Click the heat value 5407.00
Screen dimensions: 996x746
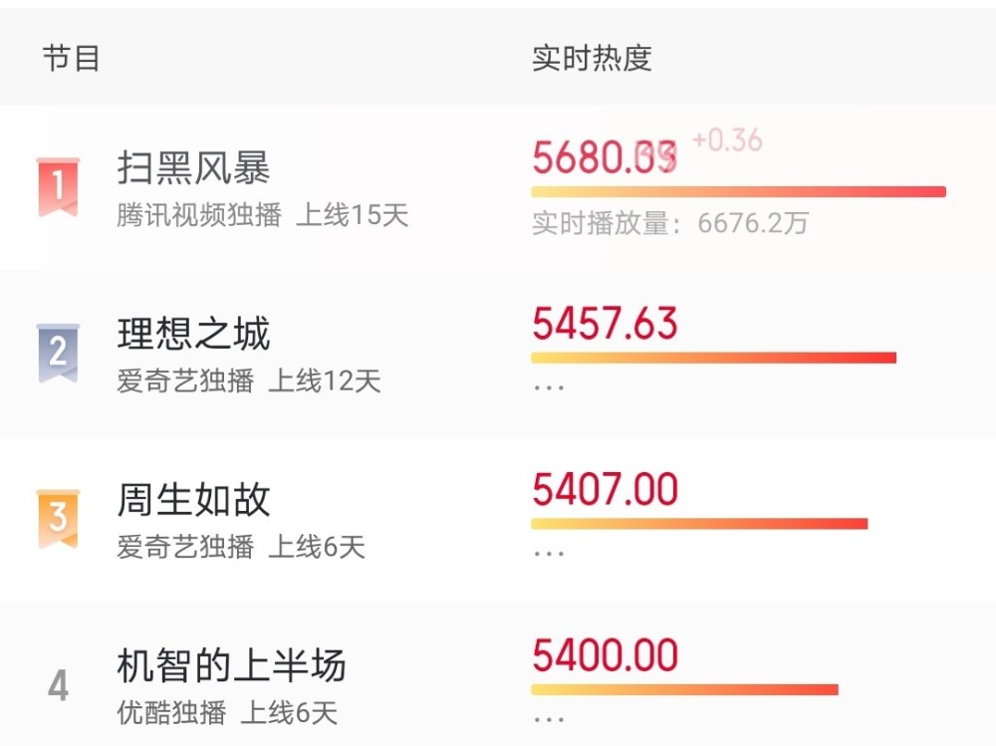coord(605,489)
